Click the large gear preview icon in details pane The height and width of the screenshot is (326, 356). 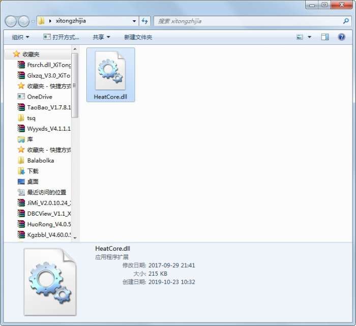pyautogui.click(x=50, y=282)
